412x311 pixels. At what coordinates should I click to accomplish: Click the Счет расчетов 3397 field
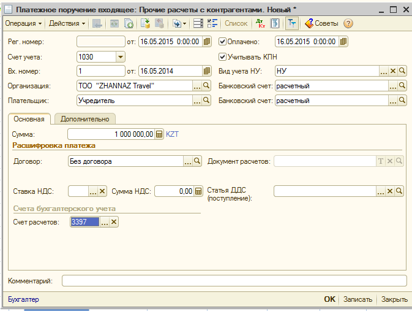tap(85, 222)
